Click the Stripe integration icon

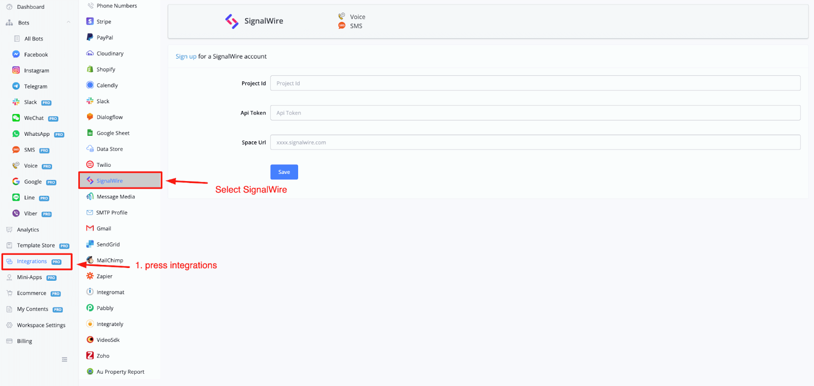(90, 21)
